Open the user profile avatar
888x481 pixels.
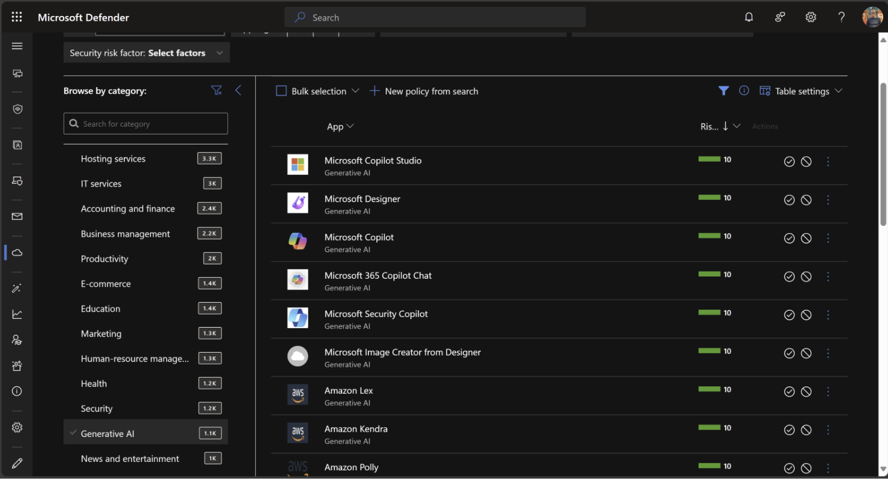(873, 17)
